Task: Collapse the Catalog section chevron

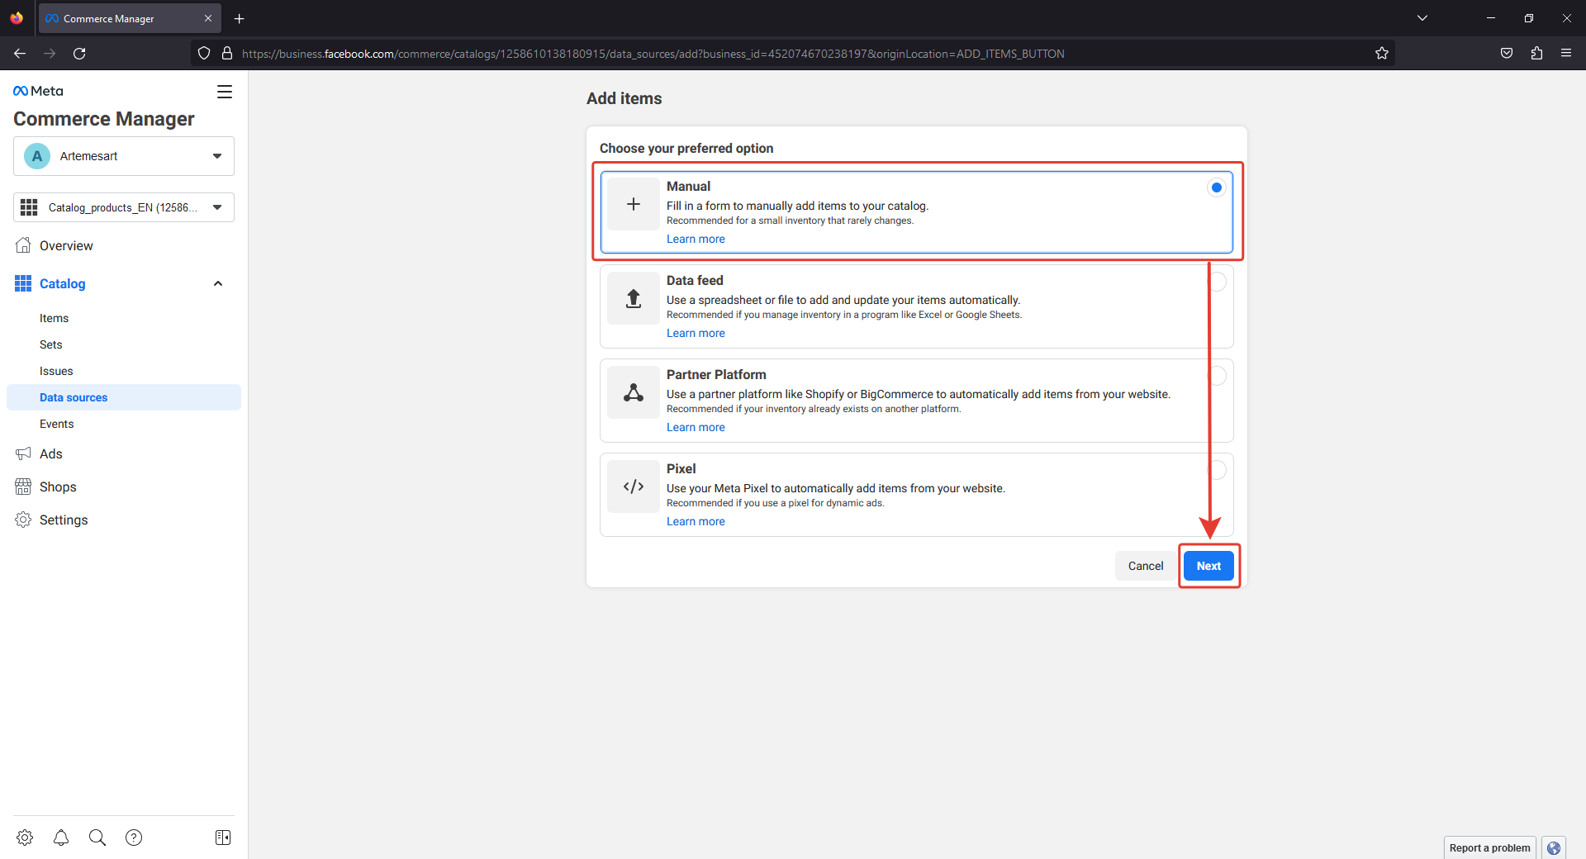Action: (218, 283)
